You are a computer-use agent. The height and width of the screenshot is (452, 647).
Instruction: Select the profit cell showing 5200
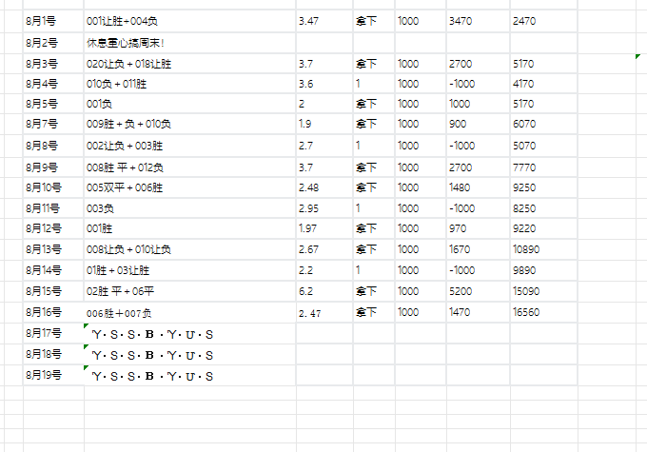(x=461, y=291)
